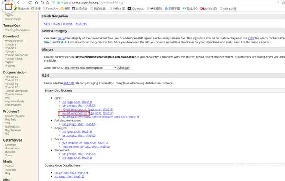The height and width of the screenshot is (181, 285).
Task: Download the Deployer zip link
Action: click(x=64, y=132)
